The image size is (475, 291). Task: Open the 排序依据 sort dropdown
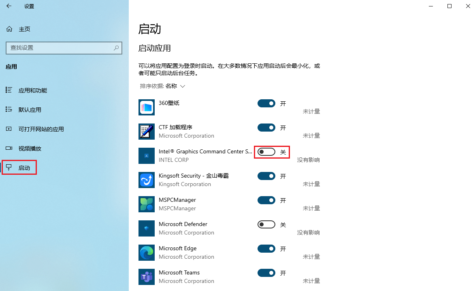pos(162,86)
